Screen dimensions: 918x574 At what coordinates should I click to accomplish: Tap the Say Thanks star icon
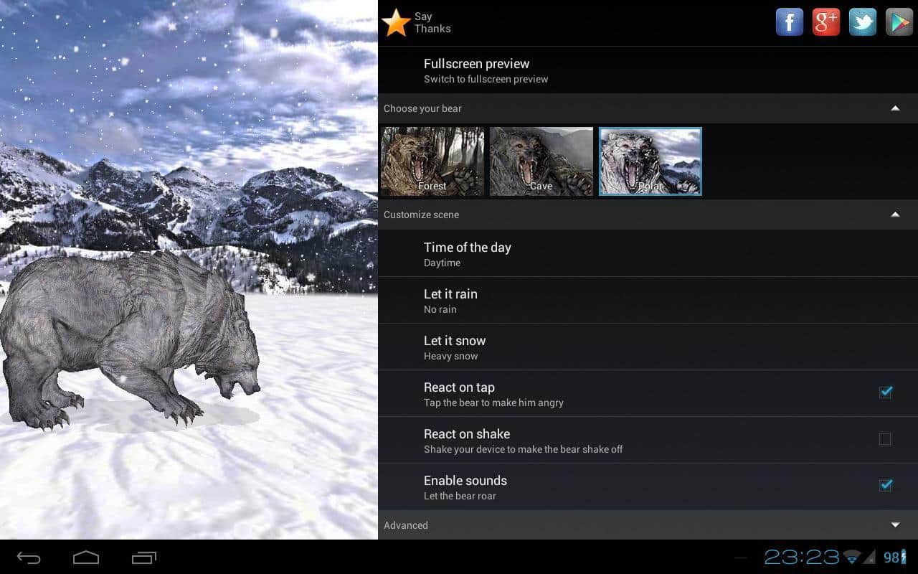point(396,23)
